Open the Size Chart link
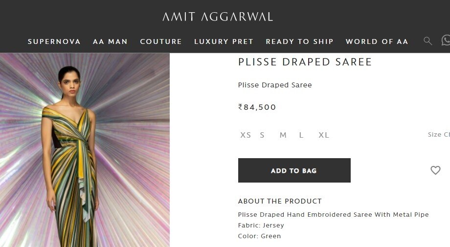 click(439, 135)
